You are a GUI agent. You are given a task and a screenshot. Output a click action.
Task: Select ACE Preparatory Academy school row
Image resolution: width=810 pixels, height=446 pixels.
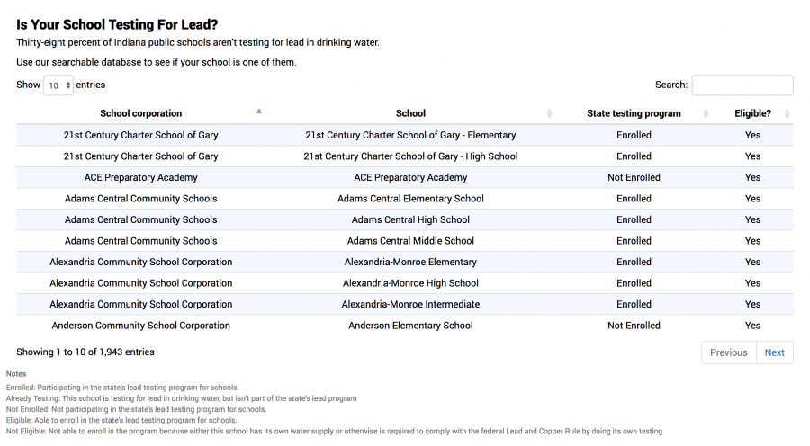[410, 177]
